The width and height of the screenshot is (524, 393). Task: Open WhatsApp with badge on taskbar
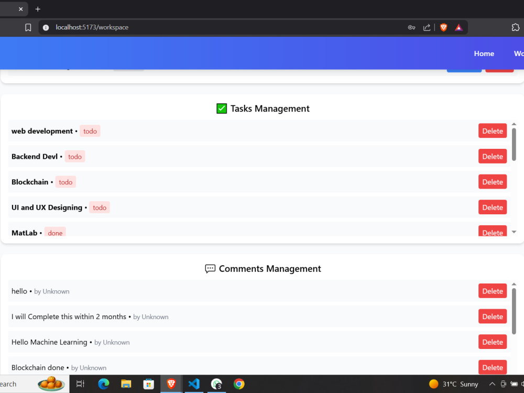[216, 384]
